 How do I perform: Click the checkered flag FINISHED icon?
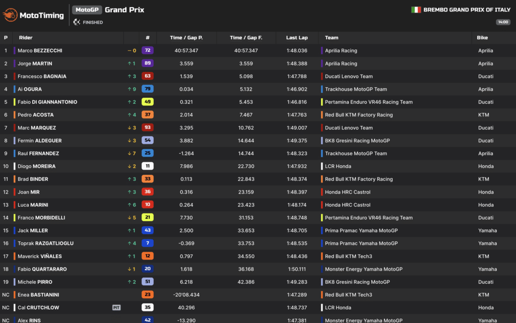point(77,22)
